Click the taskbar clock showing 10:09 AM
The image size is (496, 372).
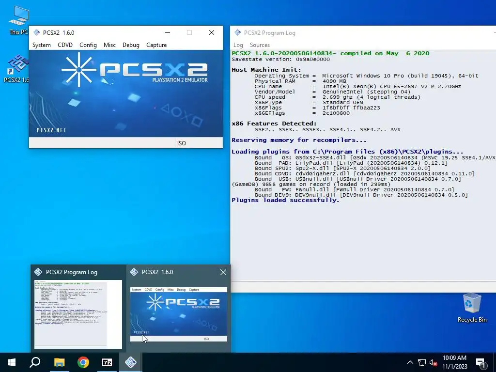tap(454, 362)
